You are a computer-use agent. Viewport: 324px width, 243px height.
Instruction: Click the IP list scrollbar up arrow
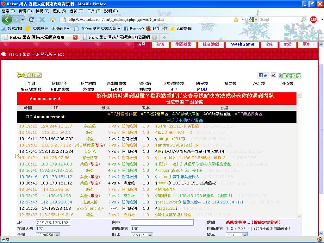pos(299,95)
